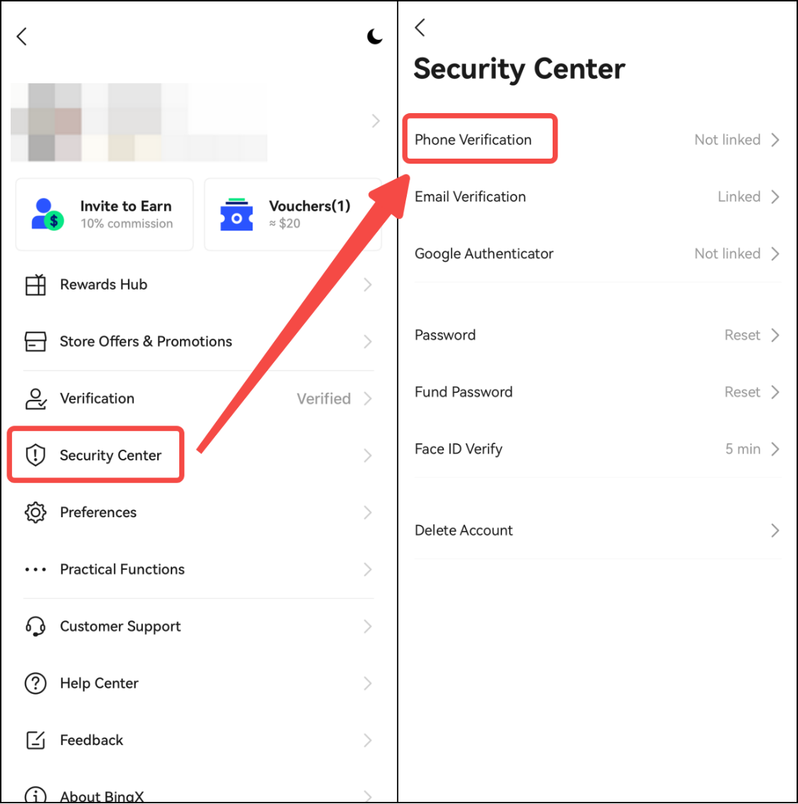Change Face ID Verify 5 min setting
Image resolution: width=798 pixels, height=804 pixels.
(x=743, y=449)
